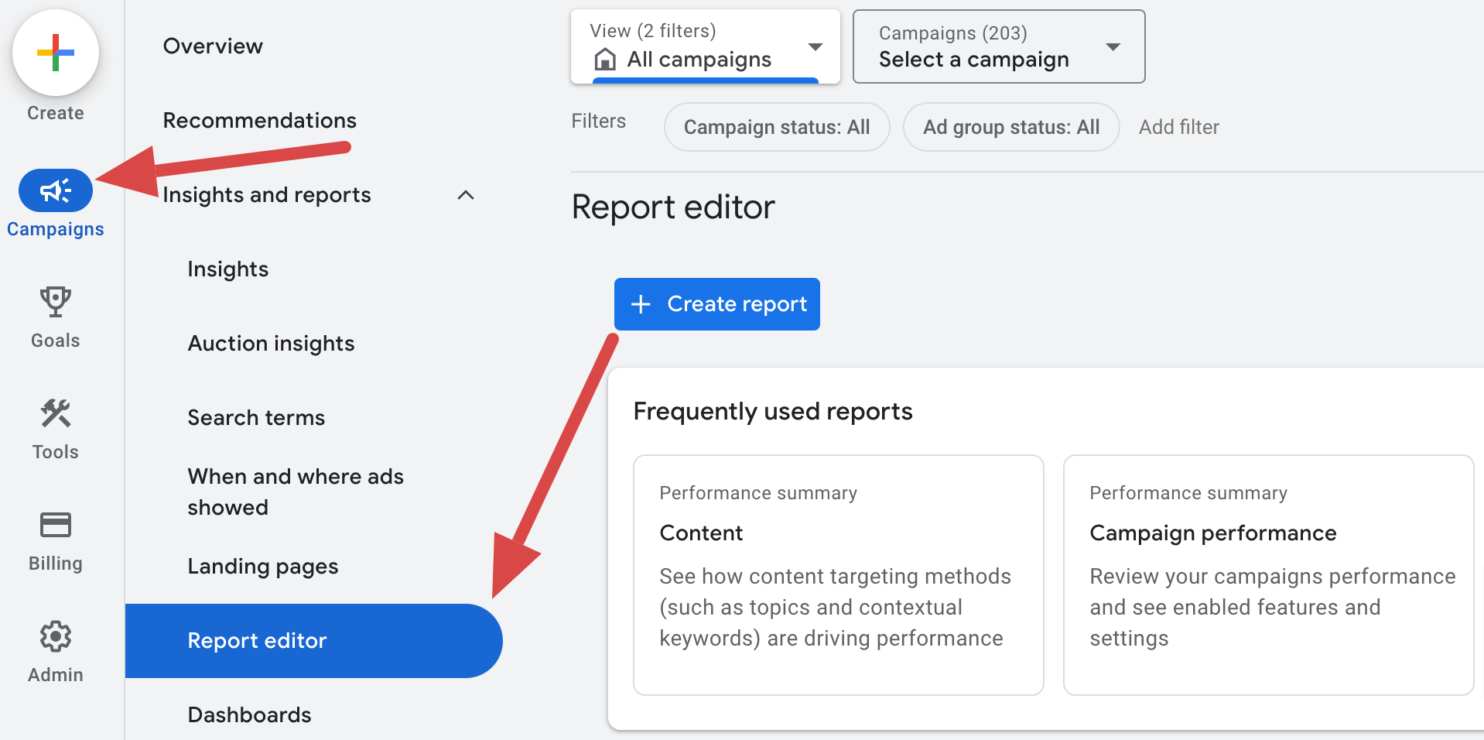
Task: Click the Campaign status: All filter chip
Action: (777, 127)
